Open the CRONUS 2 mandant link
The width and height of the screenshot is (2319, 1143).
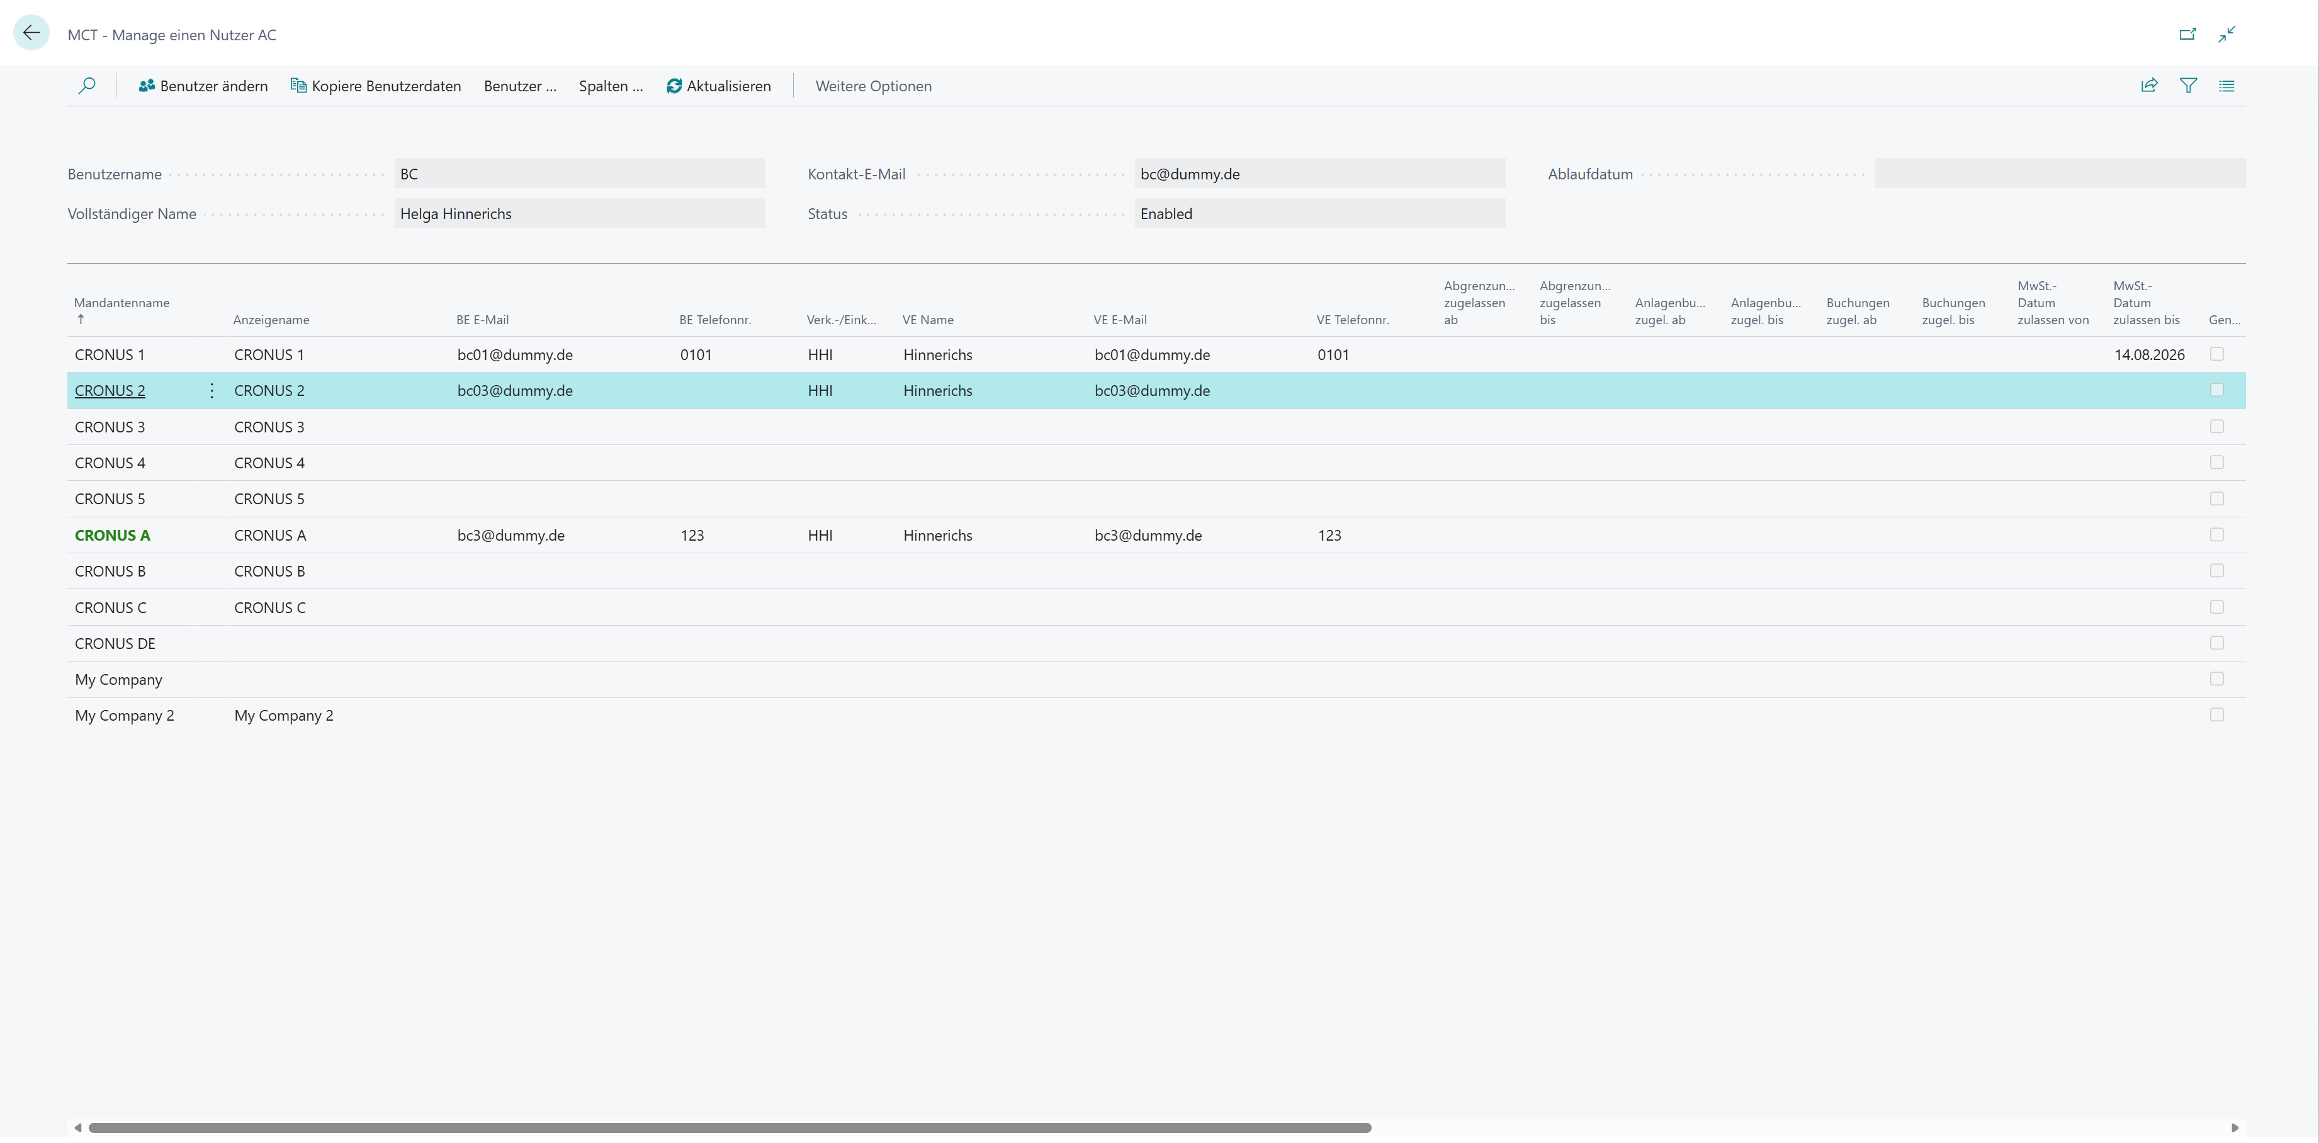[110, 391]
